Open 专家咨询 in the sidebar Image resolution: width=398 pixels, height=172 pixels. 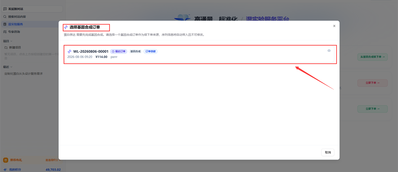(x=32, y=32)
